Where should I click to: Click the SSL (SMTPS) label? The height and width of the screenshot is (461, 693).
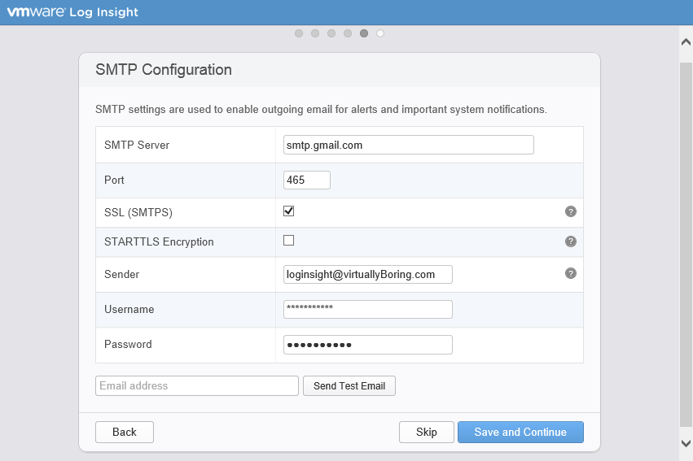[138, 213]
